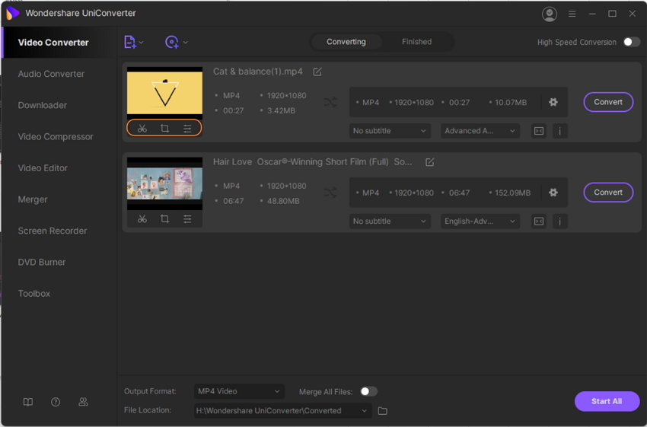Expand the Add Files dropdown arrow
The image size is (647, 427).
(x=141, y=43)
